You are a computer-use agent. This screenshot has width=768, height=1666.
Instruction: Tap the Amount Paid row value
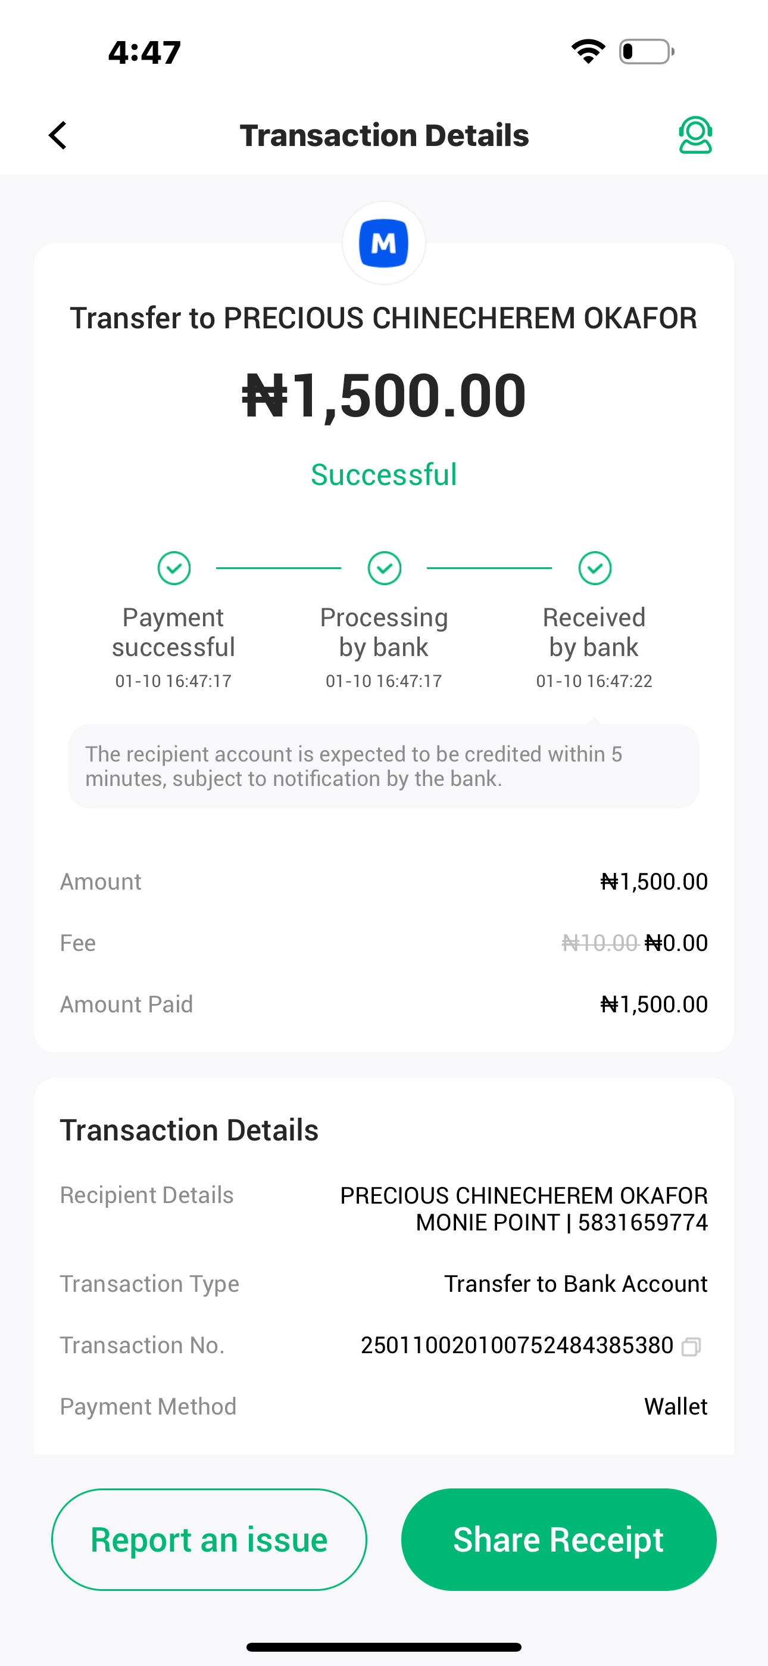tap(654, 1005)
